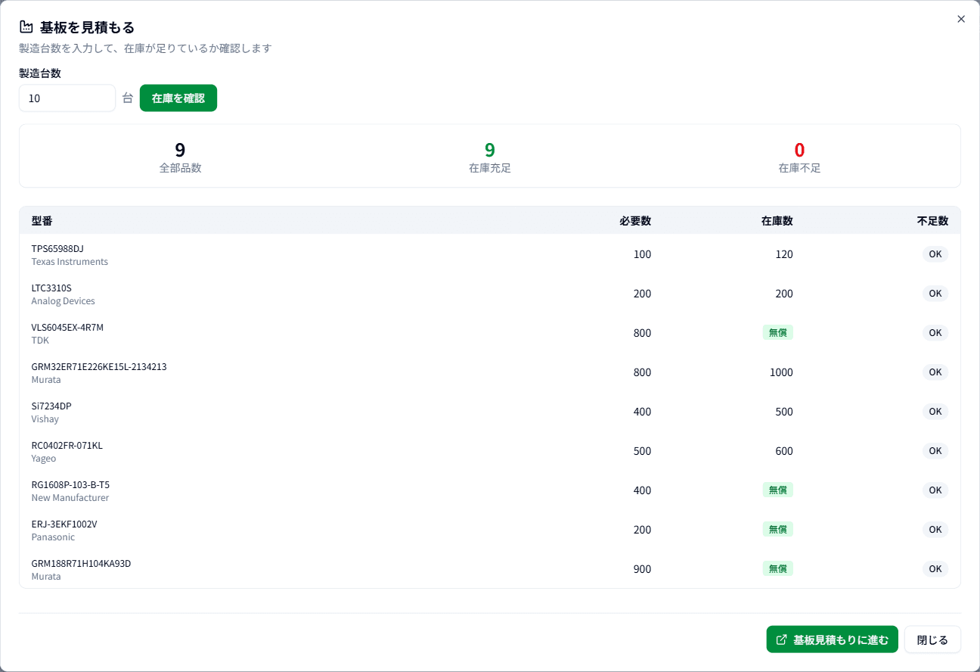
Task: Select part number ERJ-3EKF1002V
Action: click(64, 524)
